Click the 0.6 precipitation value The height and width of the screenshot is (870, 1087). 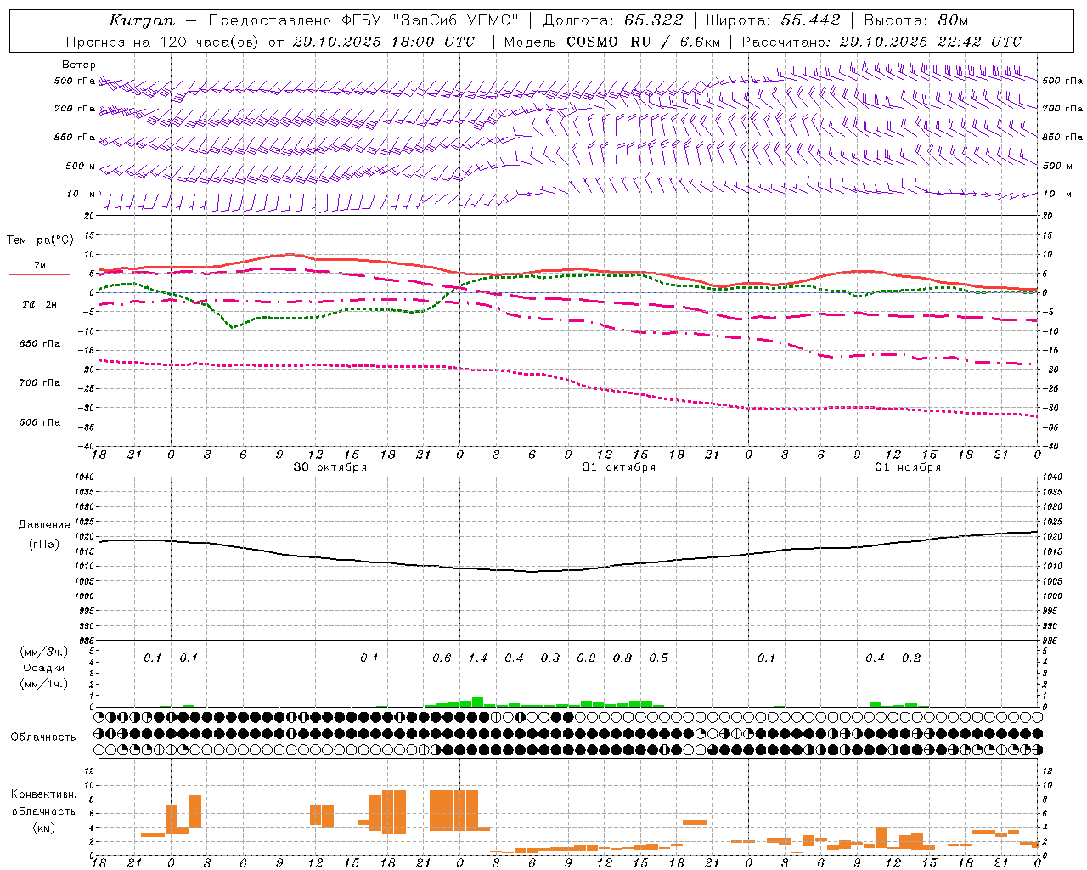(x=442, y=658)
